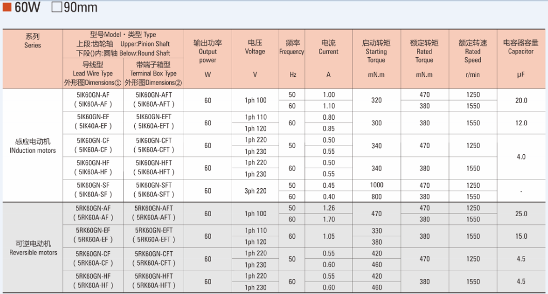Click the Reversible motors series cell
548x294 pixels.
pos(33,248)
